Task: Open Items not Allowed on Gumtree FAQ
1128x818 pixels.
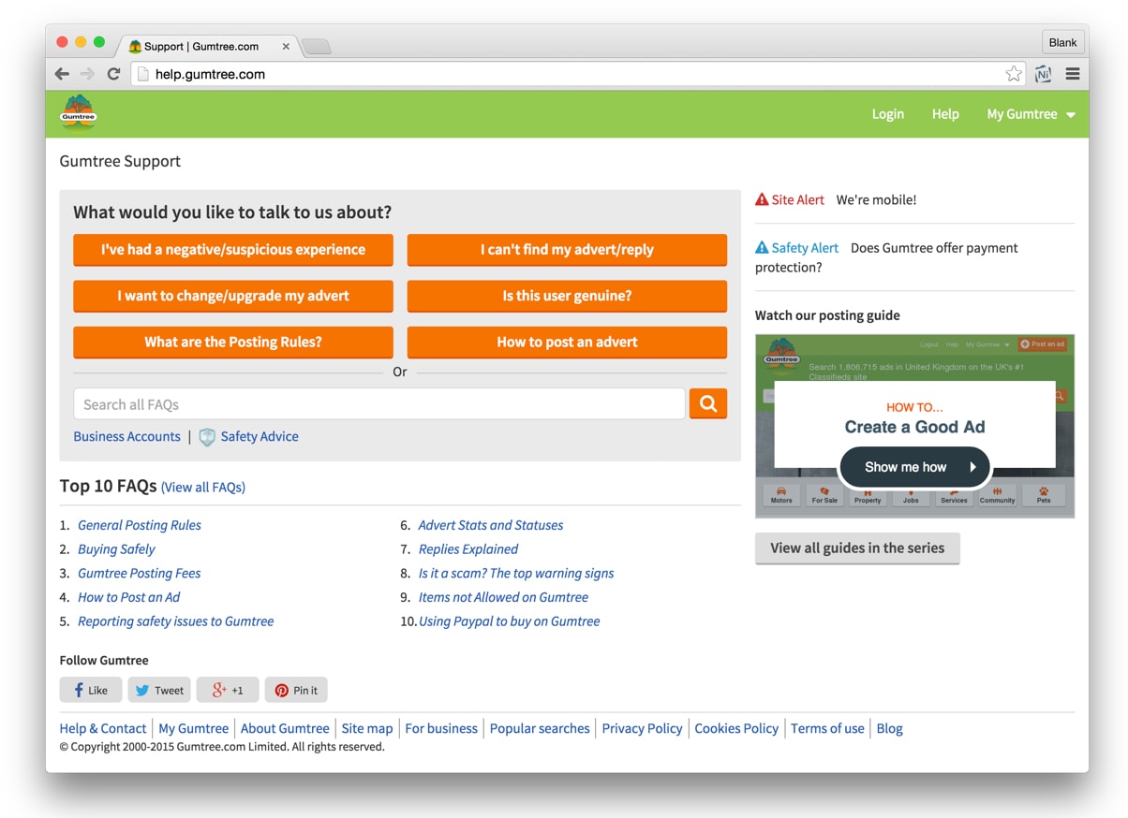Action: (x=504, y=597)
